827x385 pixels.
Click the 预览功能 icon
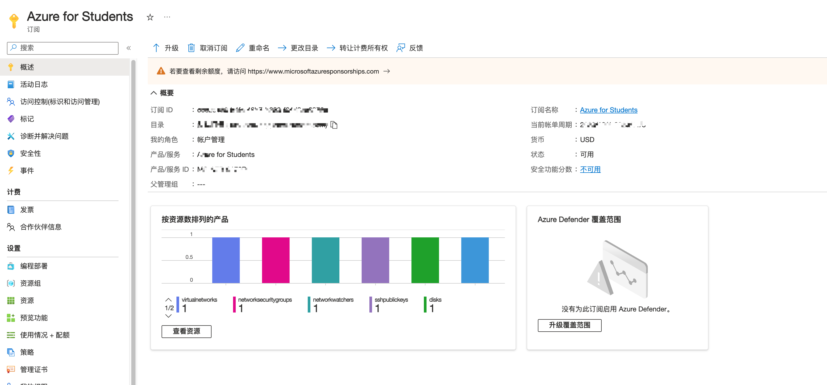tap(11, 318)
